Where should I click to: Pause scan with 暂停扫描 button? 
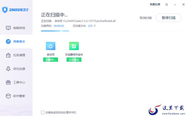(169, 18)
